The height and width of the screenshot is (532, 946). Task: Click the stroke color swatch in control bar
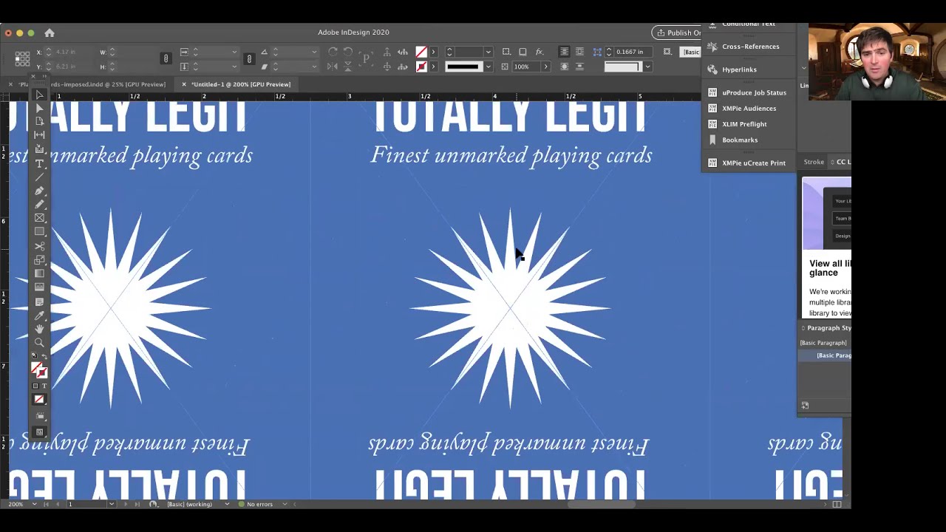coord(421,66)
